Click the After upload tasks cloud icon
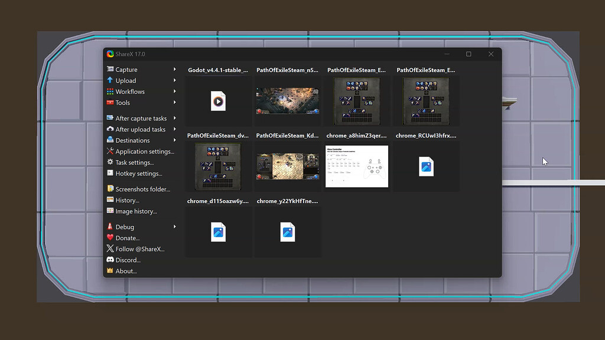 tap(110, 129)
